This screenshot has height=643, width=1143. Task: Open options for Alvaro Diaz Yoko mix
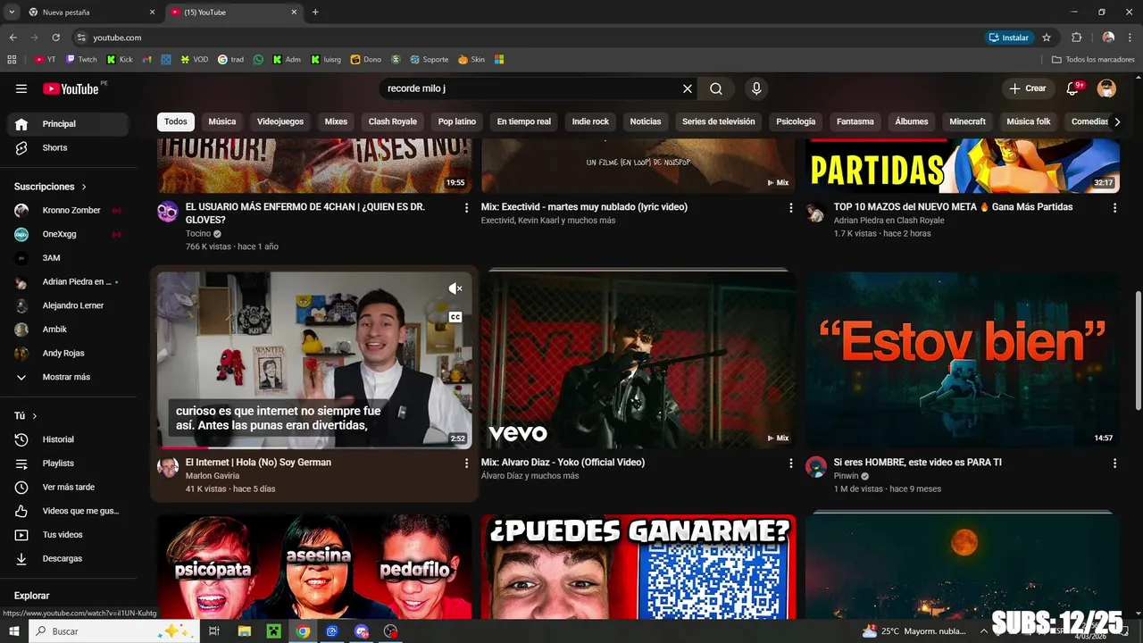click(790, 463)
